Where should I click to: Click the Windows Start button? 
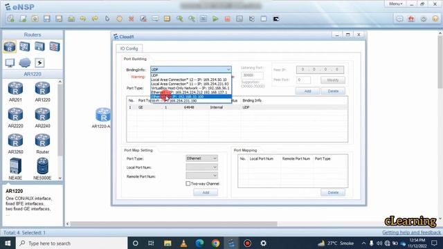(8, 243)
